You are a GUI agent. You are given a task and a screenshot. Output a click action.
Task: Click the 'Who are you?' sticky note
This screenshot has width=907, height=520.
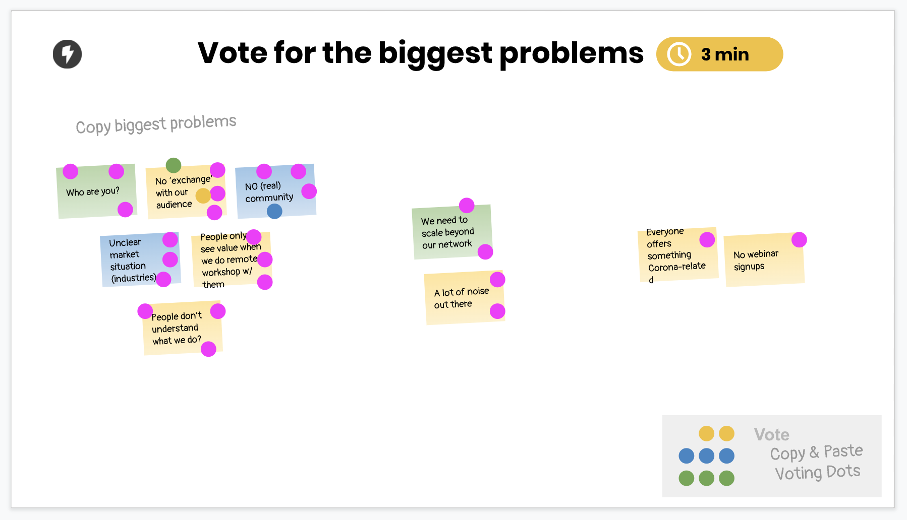click(93, 192)
